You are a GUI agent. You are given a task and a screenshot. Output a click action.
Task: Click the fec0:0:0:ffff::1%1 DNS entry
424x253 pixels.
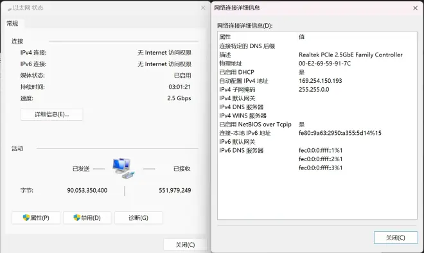(321, 150)
